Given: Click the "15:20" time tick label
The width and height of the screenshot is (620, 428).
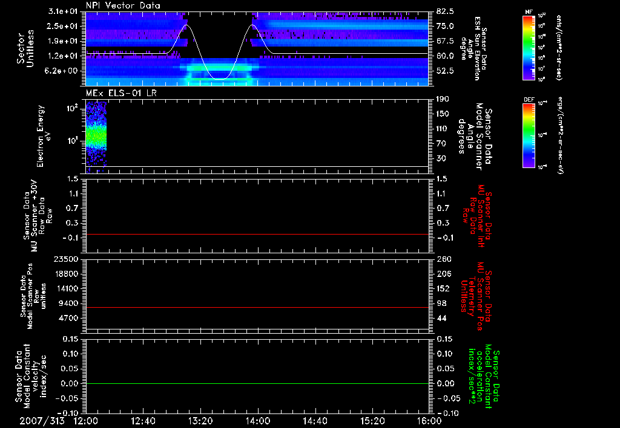Looking at the screenshot, I should pyautogui.click(x=372, y=421).
